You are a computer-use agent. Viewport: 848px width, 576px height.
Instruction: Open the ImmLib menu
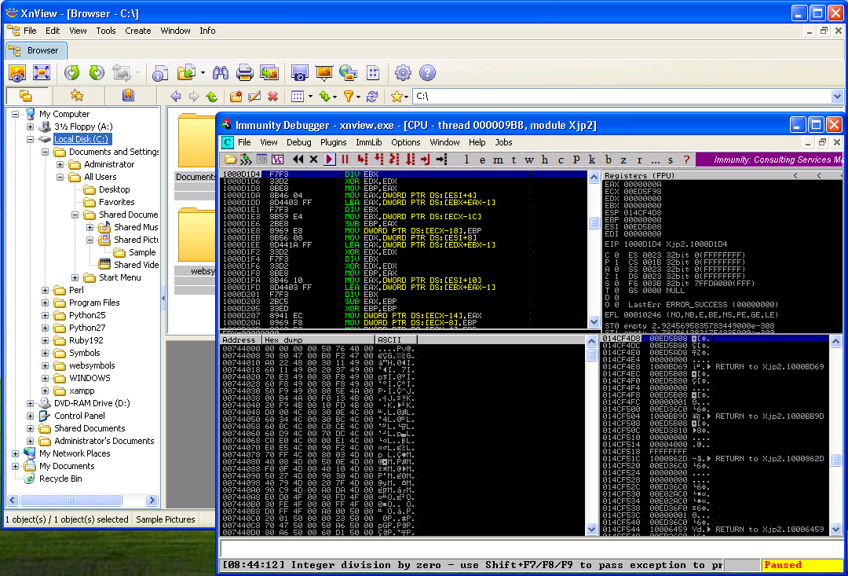[x=369, y=142]
